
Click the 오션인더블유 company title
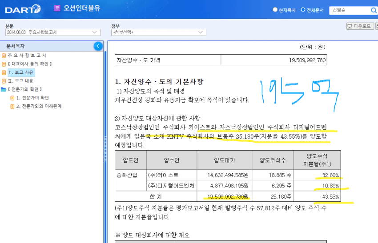pos(82,8)
